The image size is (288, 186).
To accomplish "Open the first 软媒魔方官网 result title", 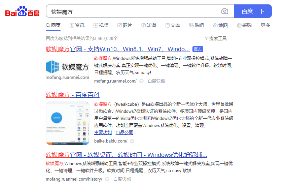I will pyautogui.click(x=117, y=49).
